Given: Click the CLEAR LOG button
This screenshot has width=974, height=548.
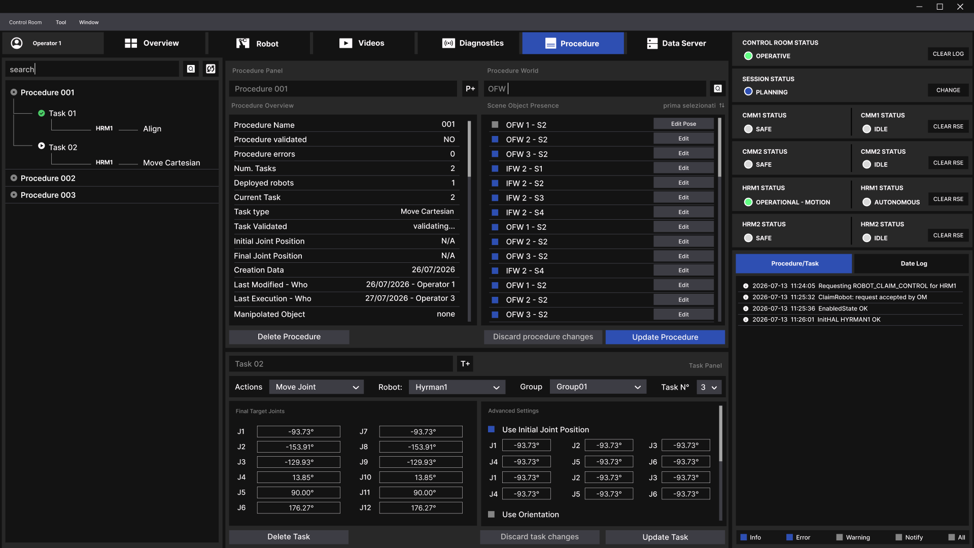Looking at the screenshot, I should pos(948,54).
